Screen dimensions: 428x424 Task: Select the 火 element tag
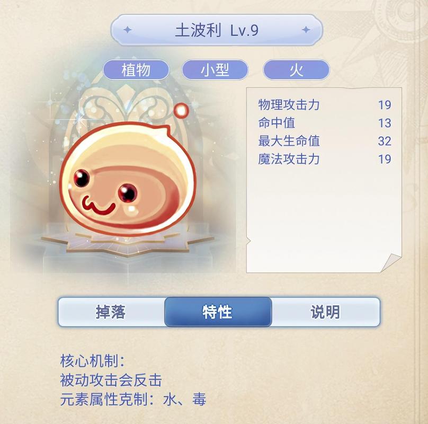[x=296, y=70]
